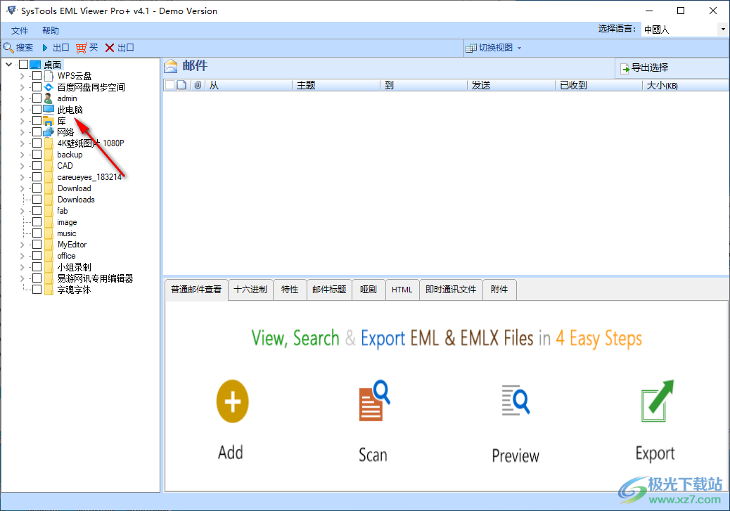The width and height of the screenshot is (730, 511).
Task: Switch to the 附件 tab
Action: (499, 289)
